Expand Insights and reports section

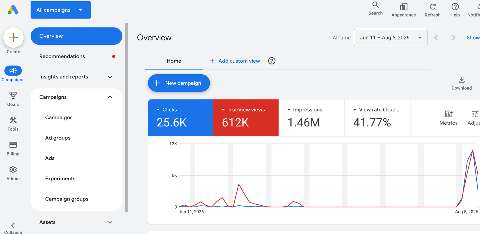coord(110,77)
